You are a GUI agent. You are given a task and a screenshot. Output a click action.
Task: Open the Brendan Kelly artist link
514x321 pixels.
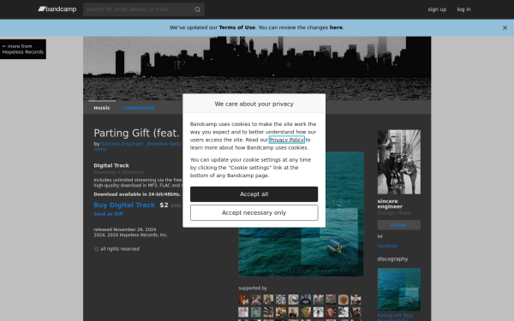164,144
